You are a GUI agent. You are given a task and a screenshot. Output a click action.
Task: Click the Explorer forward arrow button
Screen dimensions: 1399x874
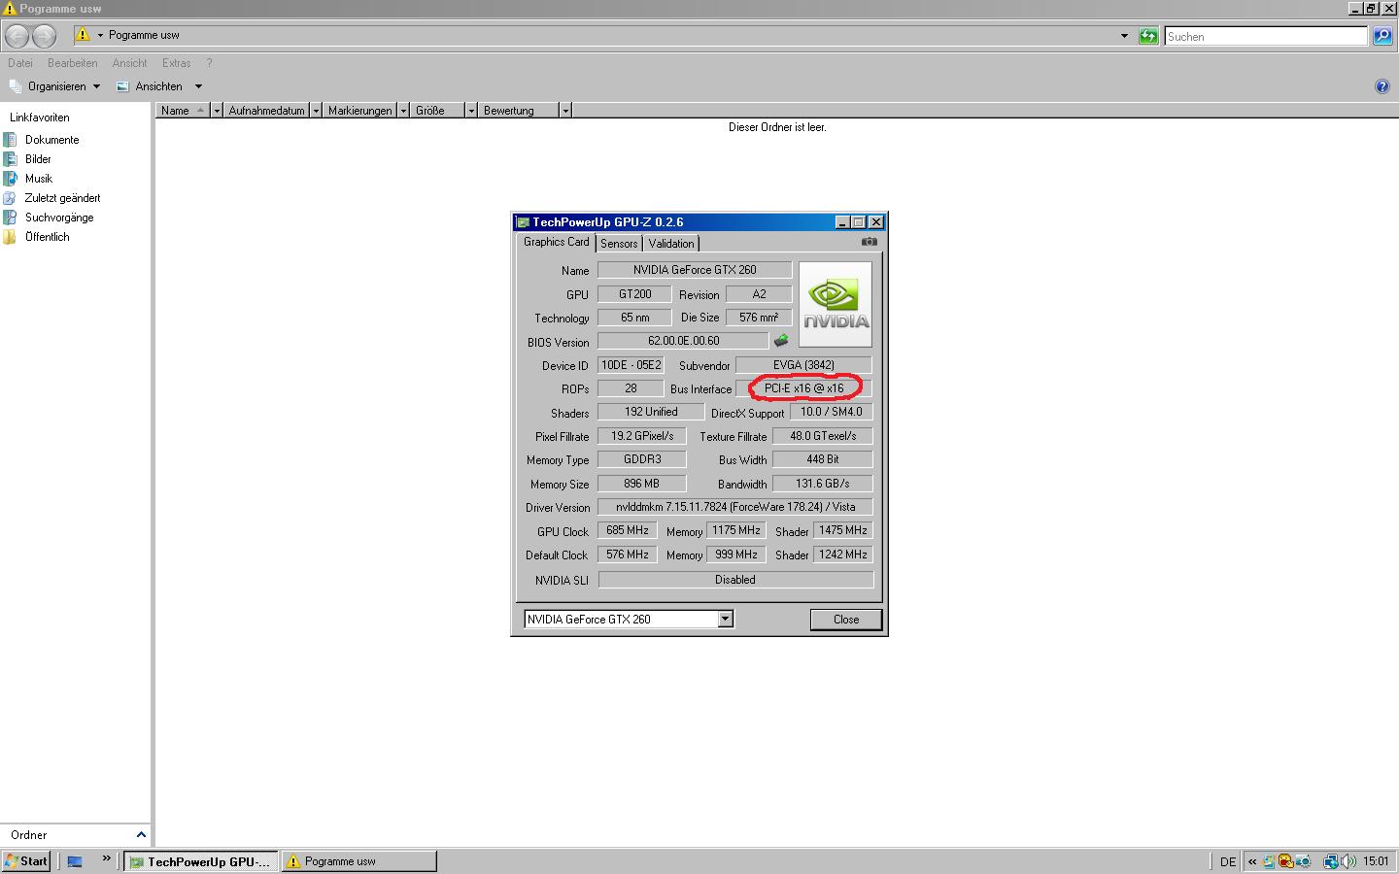tap(45, 36)
